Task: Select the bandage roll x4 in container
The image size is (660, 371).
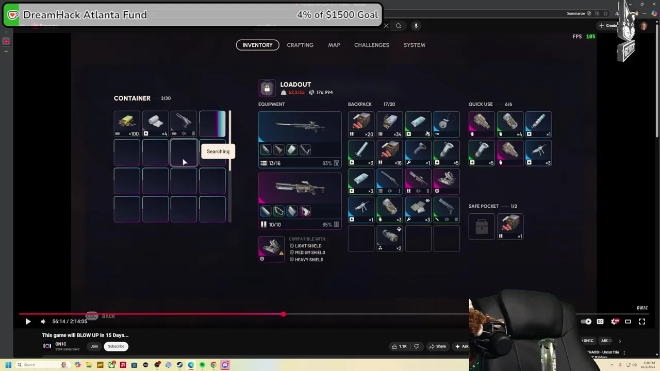Action: [155, 124]
